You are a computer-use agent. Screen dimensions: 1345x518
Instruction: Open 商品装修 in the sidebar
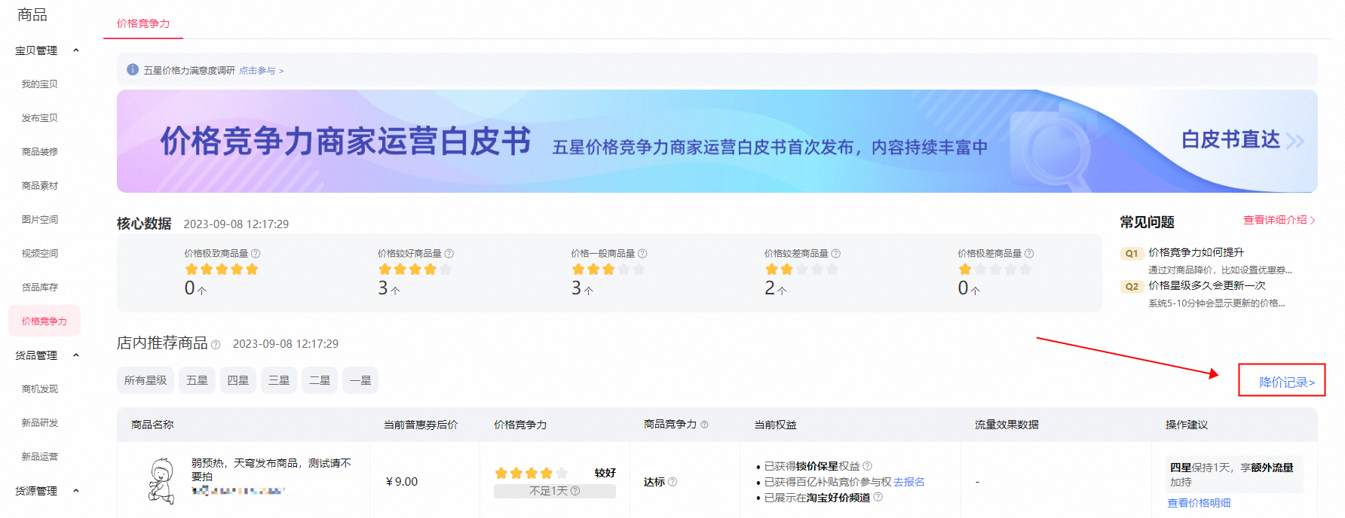(40, 152)
